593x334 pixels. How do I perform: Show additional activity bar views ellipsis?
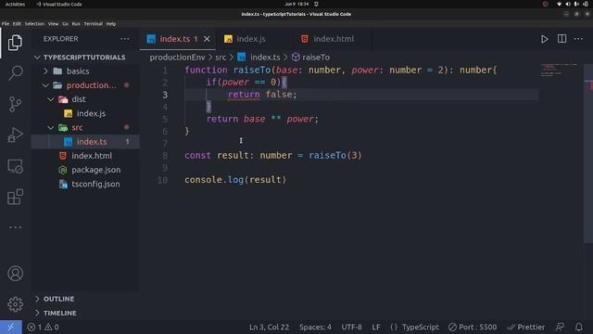pyautogui.click(x=15, y=227)
